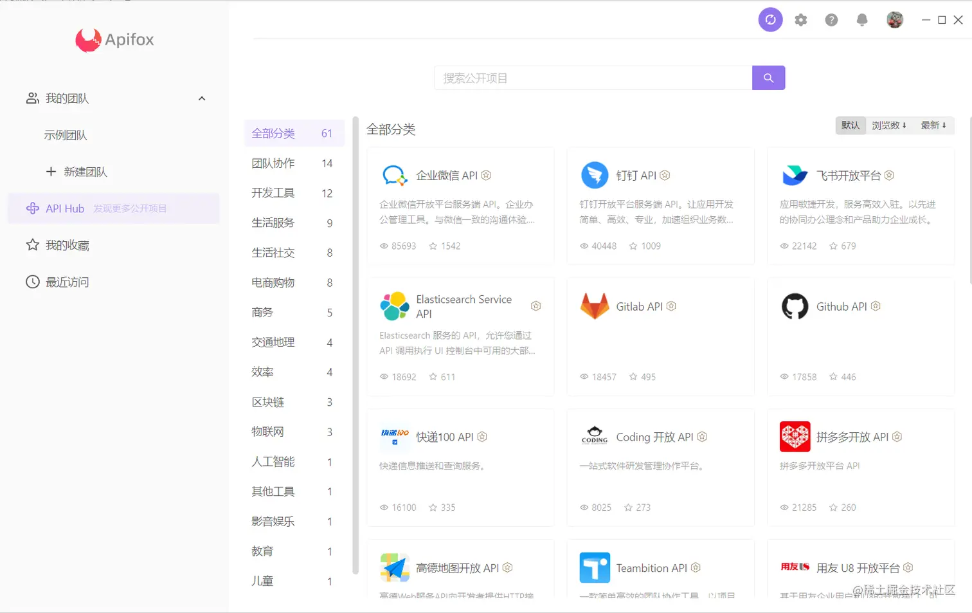
Task: Sort projects by 浏览数
Action: [x=889, y=125]
